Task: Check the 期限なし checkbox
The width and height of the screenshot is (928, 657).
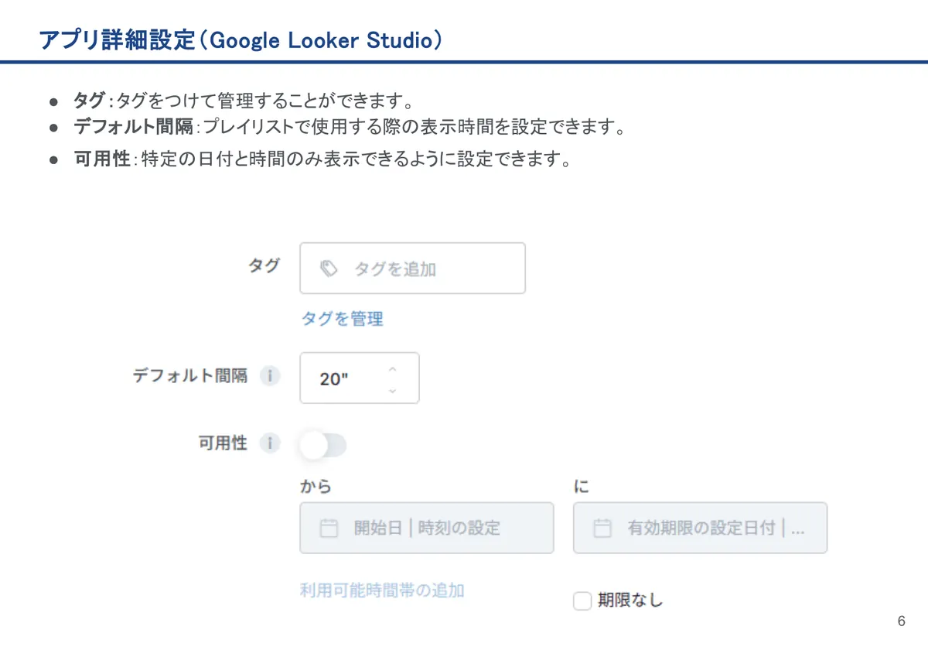Action: 582,601
